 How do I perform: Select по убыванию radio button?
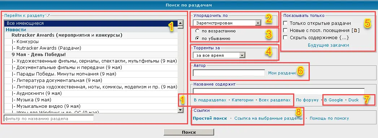point(197,38)
